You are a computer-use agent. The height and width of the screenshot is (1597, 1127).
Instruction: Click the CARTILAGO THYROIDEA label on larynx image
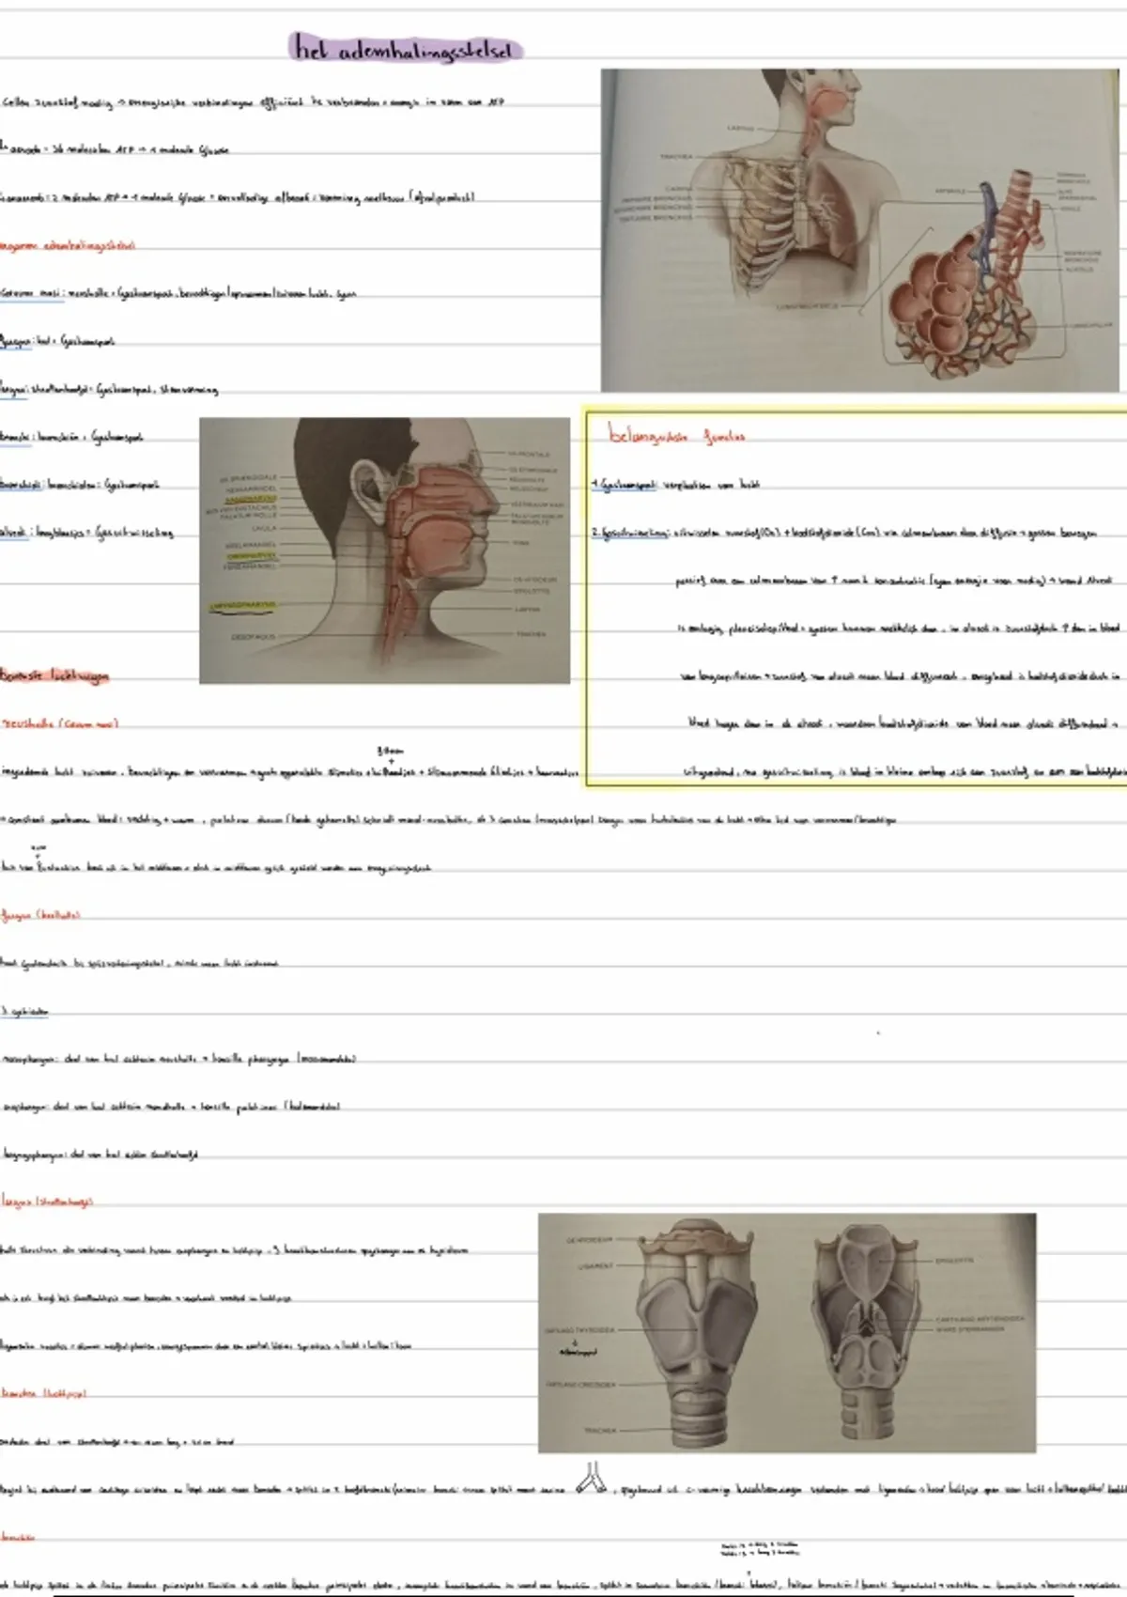point(579,1330)
